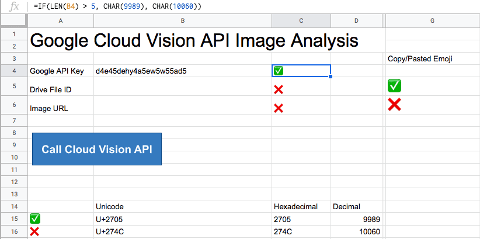Click the decimal 9989 cell
Screen dimensions: 480x239
pos(356,219)
